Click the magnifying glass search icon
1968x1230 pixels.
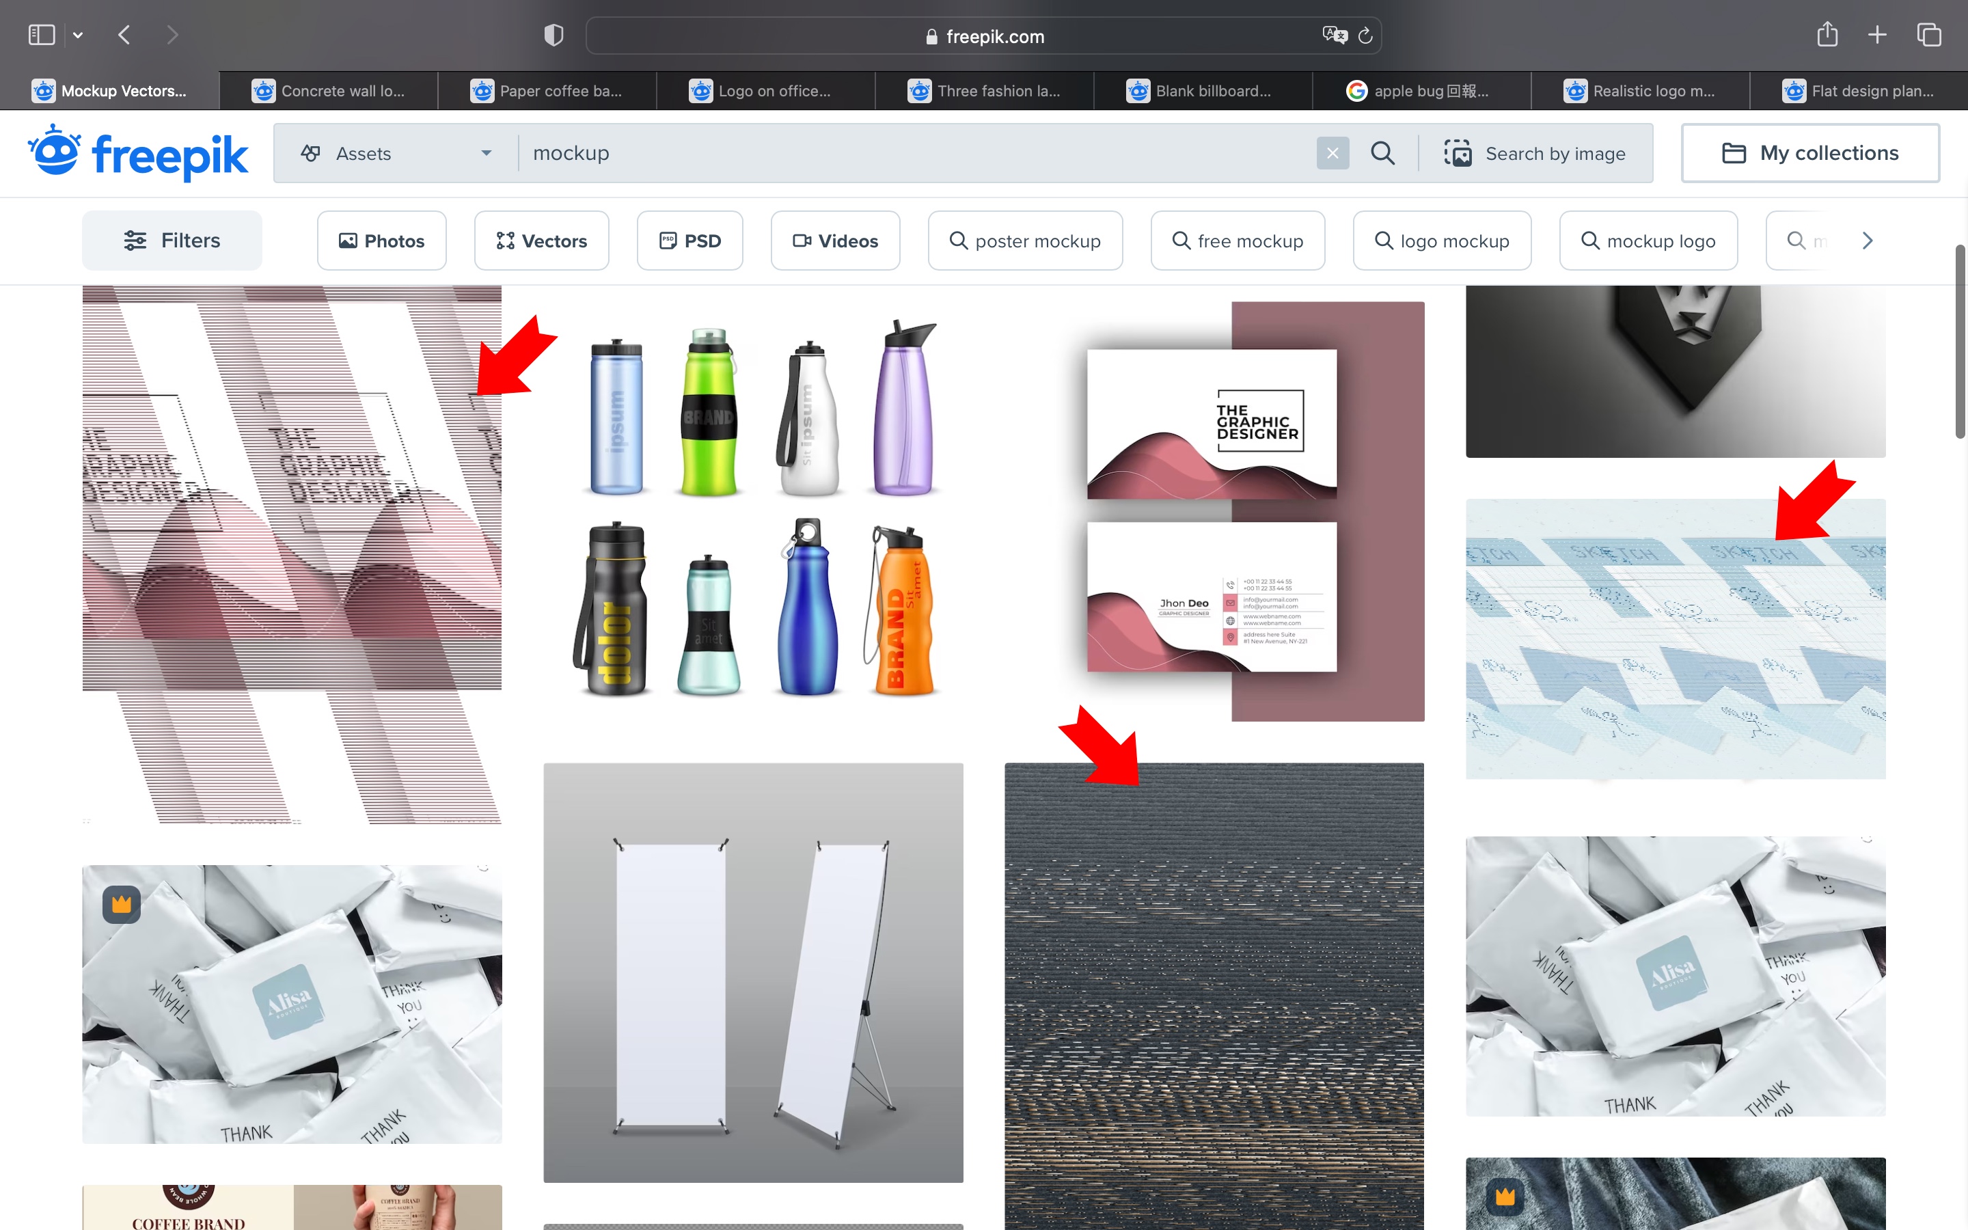[1382, 153]
